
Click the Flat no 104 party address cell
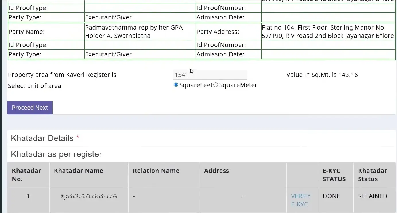tap(328, 32)
